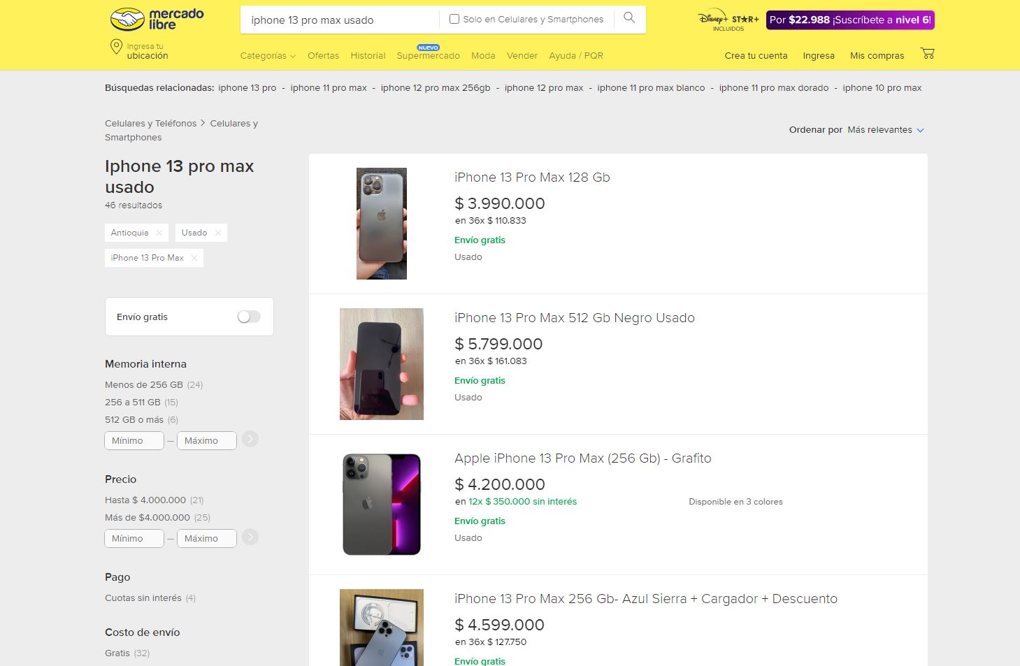The image size is (1020, 666).
Task: Check Solo en Celulares y Smartphones box
Action: point(454,19)
